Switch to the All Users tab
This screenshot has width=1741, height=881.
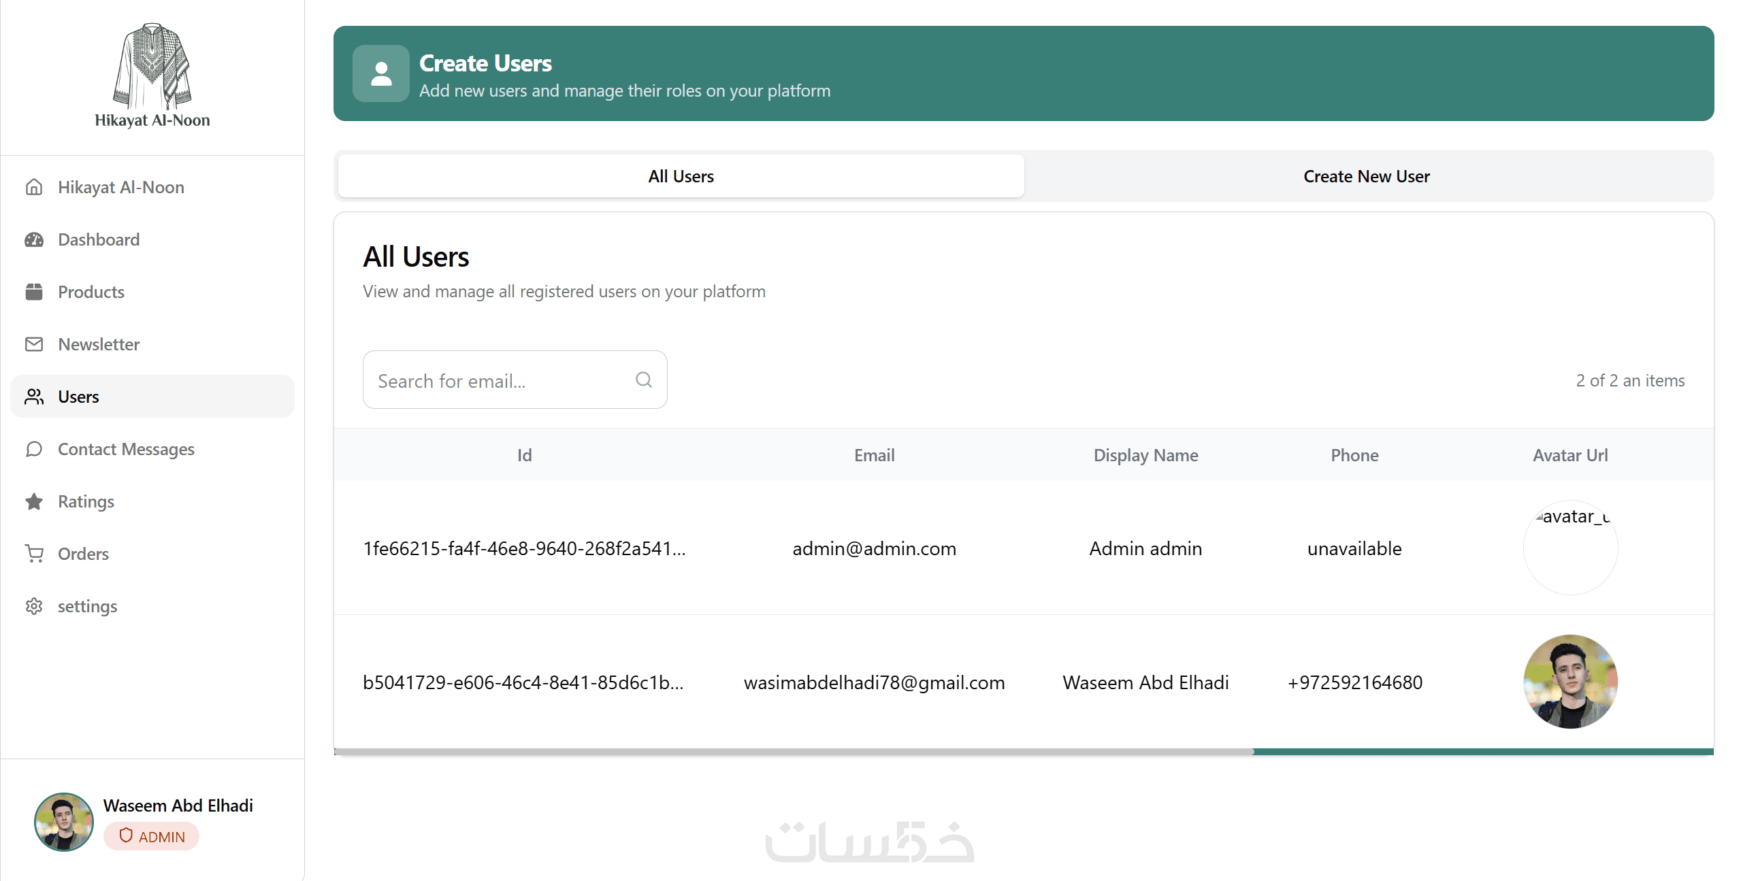[681, 176]
